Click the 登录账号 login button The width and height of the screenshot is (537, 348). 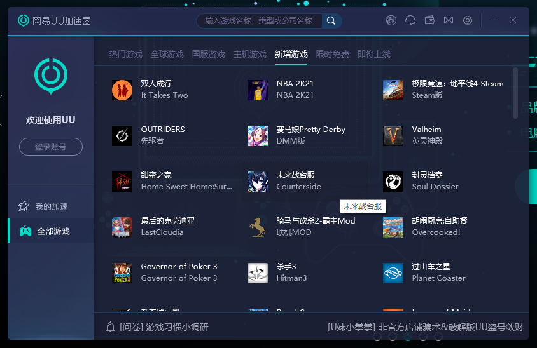coord(51,147)
